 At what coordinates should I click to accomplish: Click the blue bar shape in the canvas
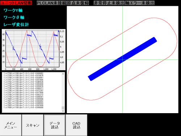click(x=122, y=59)
